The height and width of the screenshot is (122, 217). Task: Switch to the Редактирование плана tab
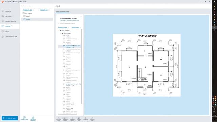point(62,11)
